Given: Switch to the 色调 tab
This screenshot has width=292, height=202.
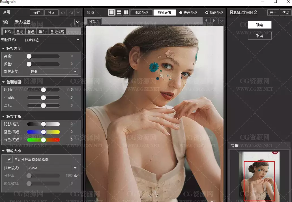Looking at the screenshot, I should [x=20, y=32].
